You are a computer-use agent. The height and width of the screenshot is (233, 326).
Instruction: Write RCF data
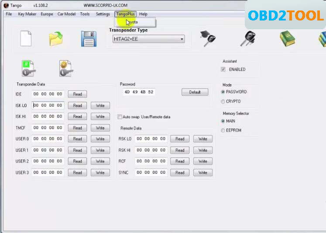(202, 161)
